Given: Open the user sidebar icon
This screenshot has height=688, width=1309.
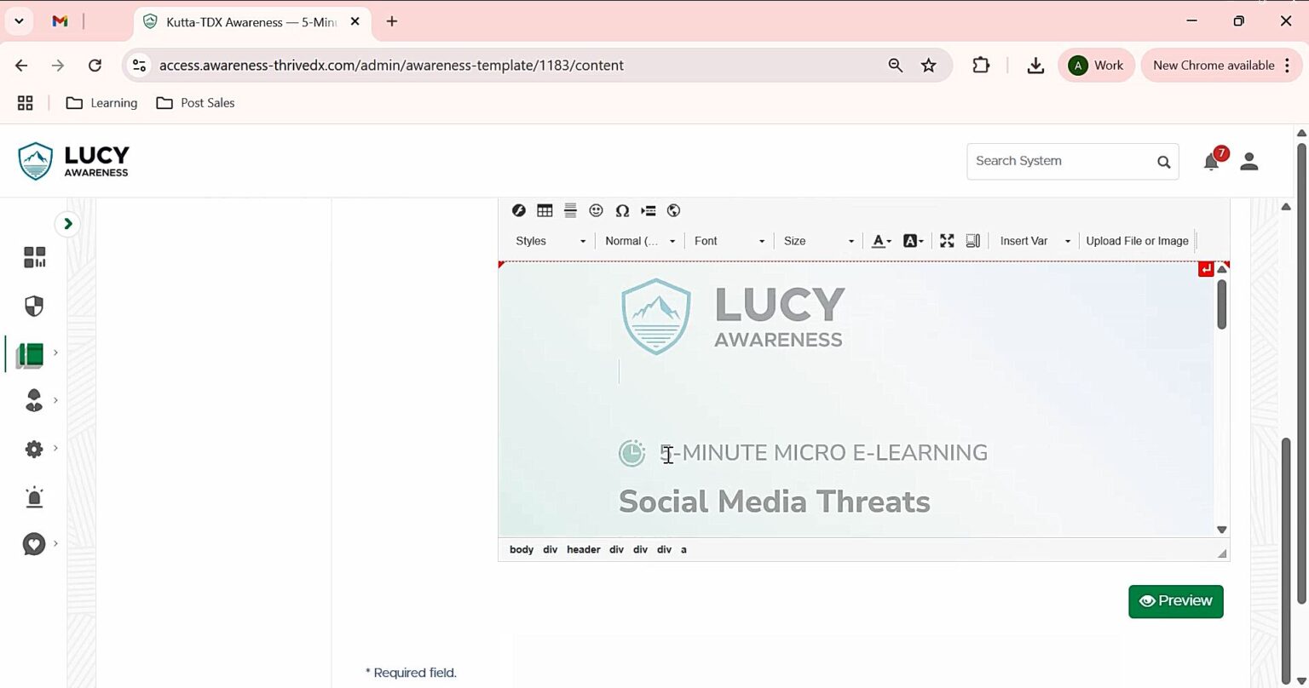Looking at the screenshot, I should [x=34, y=400].
